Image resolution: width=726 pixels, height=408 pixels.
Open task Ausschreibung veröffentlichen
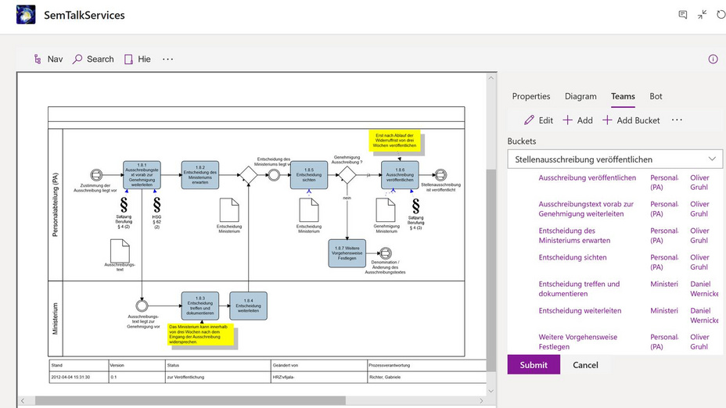587,177
